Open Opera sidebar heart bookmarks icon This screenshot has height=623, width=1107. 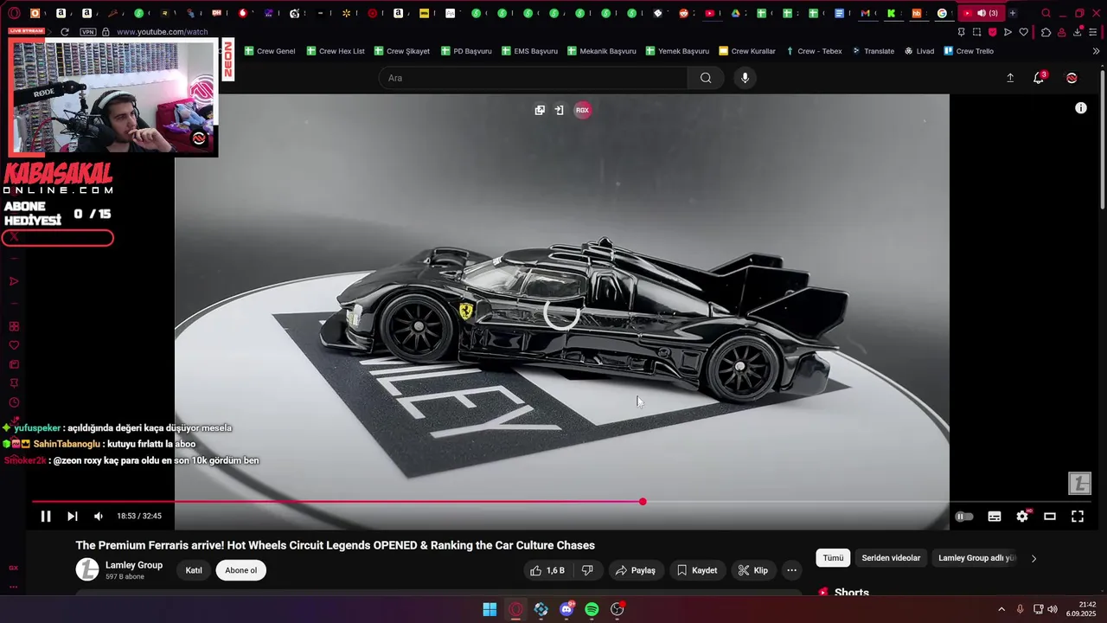[x=14, y=345]
